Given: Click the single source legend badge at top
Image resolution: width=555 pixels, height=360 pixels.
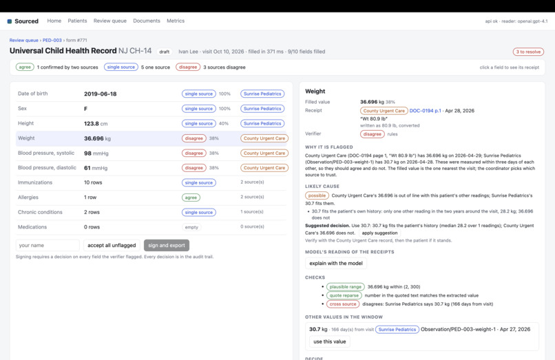Looking at the screenshot, I should click(121, 67).
